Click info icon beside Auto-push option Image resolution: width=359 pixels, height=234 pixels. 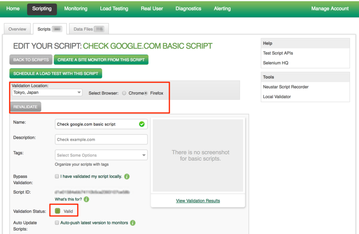[133, 223]
